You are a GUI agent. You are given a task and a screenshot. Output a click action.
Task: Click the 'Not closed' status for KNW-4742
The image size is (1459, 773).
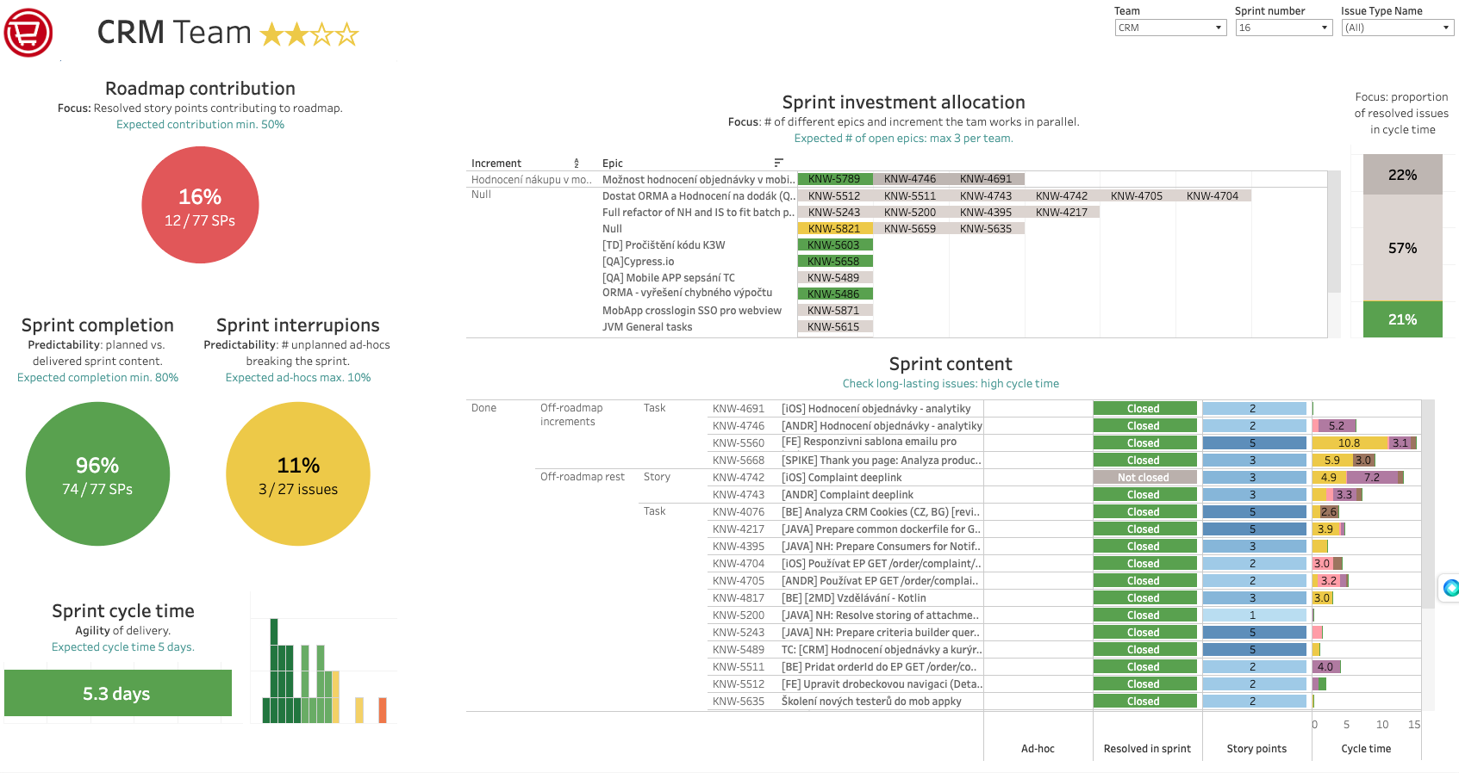click(x=1144, y=478)
